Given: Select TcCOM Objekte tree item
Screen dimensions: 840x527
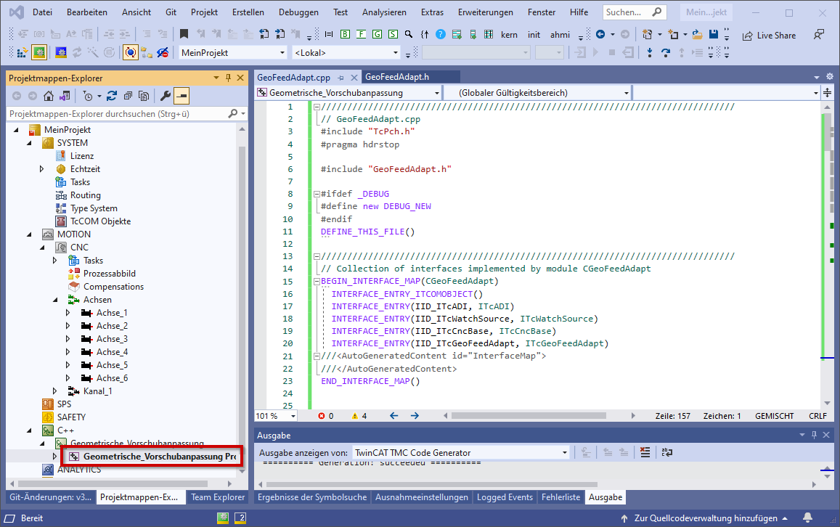Looking at the screenshot, I should point(100,221).
